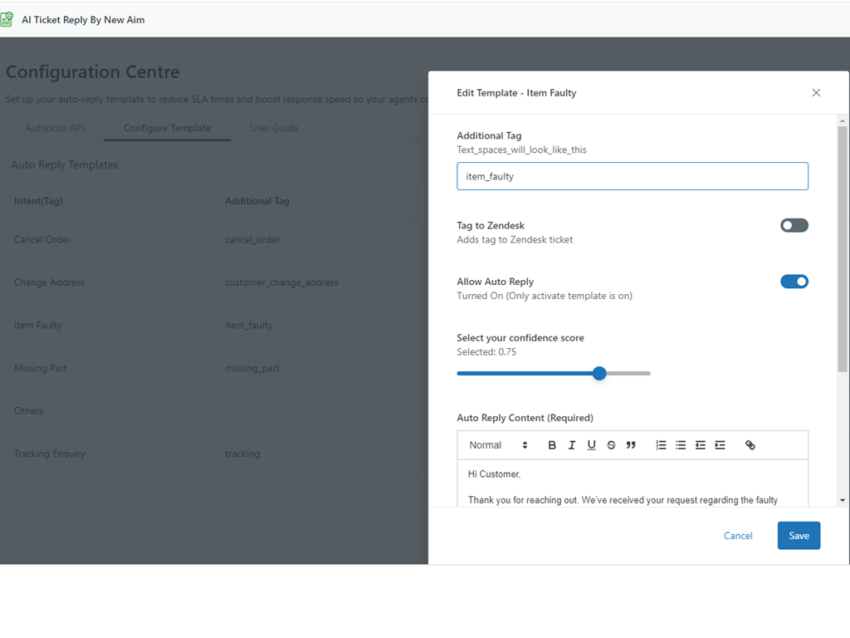850x638 pixels.
Task: Increase indent of the paragraph
Action: pyautogui.click(x=720, y=445)
